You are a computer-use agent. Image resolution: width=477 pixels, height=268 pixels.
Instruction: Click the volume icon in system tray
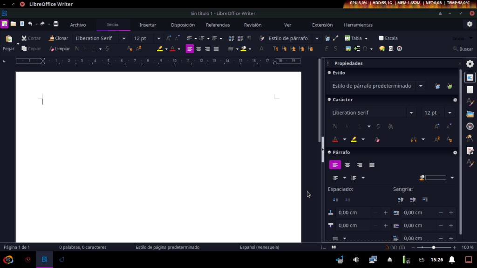coord(356,260)
